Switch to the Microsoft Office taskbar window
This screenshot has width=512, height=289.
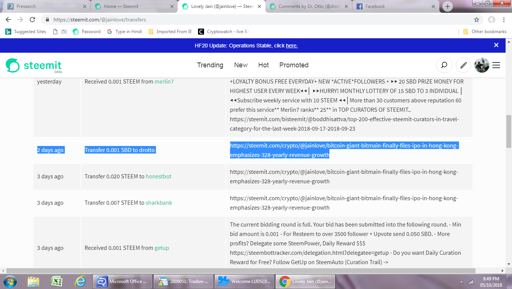click(122, 281)
